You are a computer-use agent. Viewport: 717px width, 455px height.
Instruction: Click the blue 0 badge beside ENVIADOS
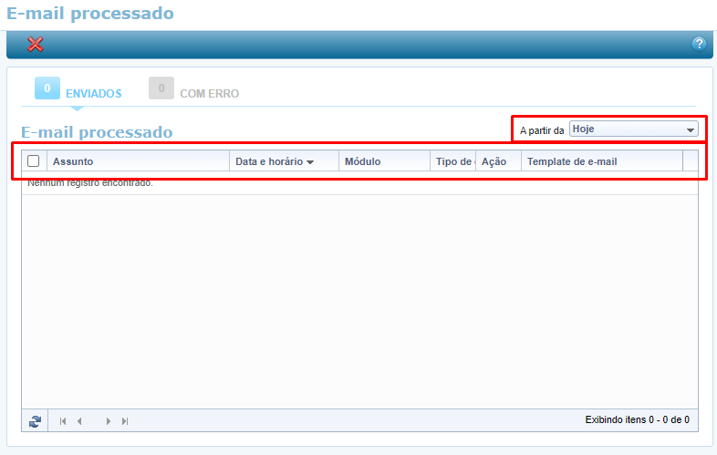pos(47,88)
